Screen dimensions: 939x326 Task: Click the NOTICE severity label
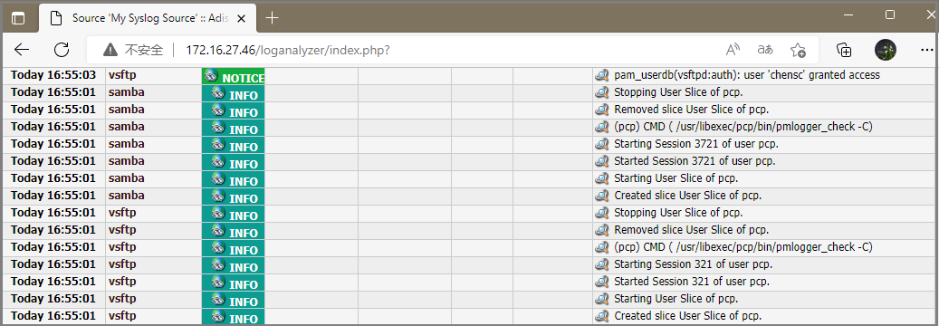pyautogui.click(x=244, y=79)
